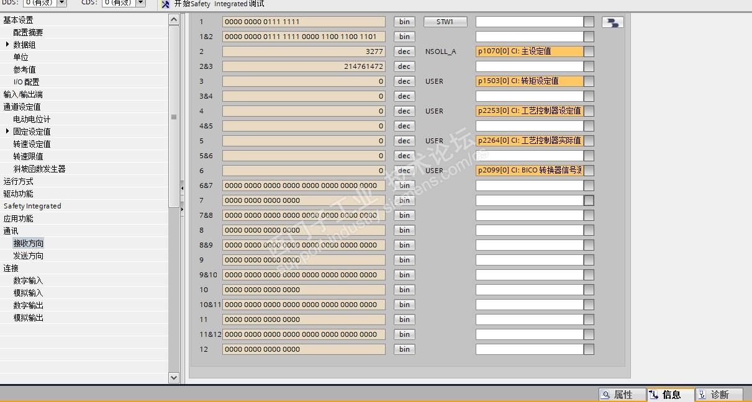Select 参考值 in the tree
This screenshot has height=402, width=752.
coord(25,69)
